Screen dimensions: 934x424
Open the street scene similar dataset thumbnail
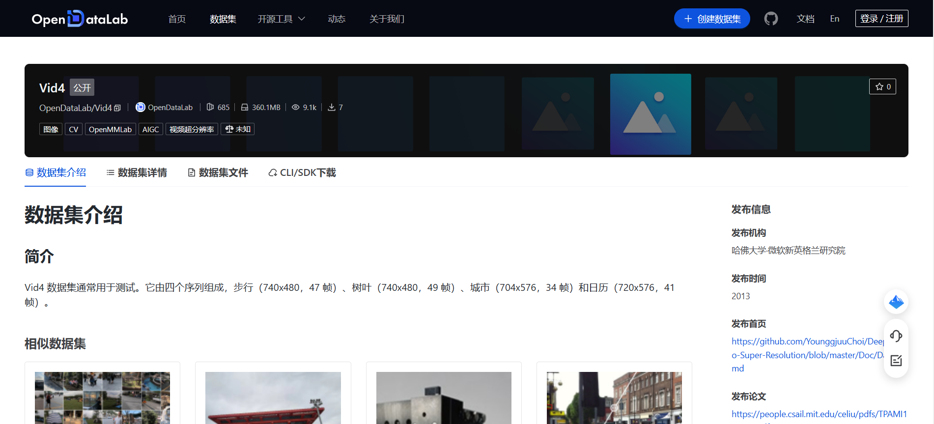614,397
